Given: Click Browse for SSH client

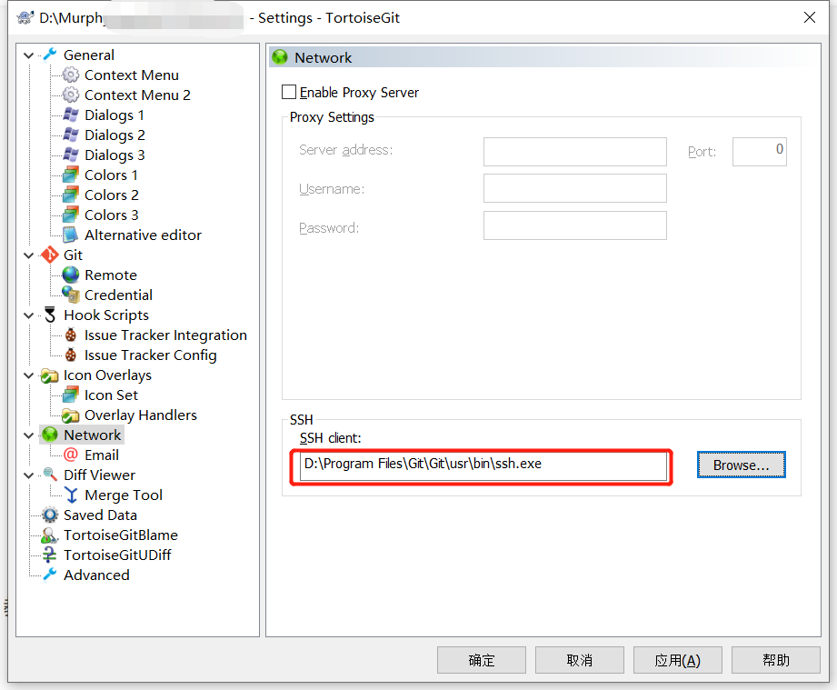Looking at the screenshot, I should [741, 465].
